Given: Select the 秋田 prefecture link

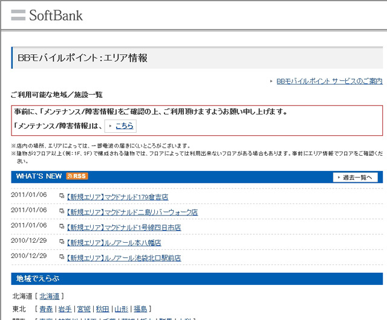Looking at the screenshot, I should coord(102,309).
